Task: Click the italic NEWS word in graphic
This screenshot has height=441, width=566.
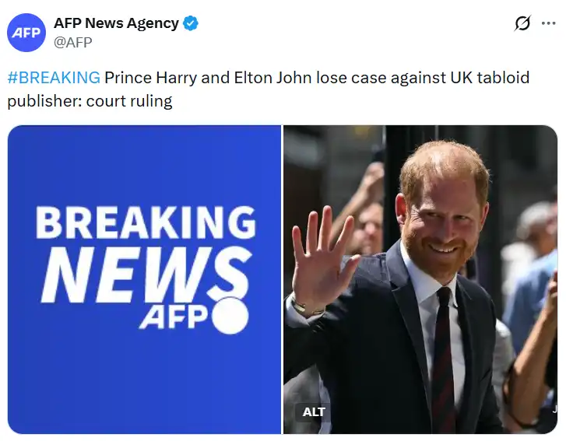Action: (146, 275)
